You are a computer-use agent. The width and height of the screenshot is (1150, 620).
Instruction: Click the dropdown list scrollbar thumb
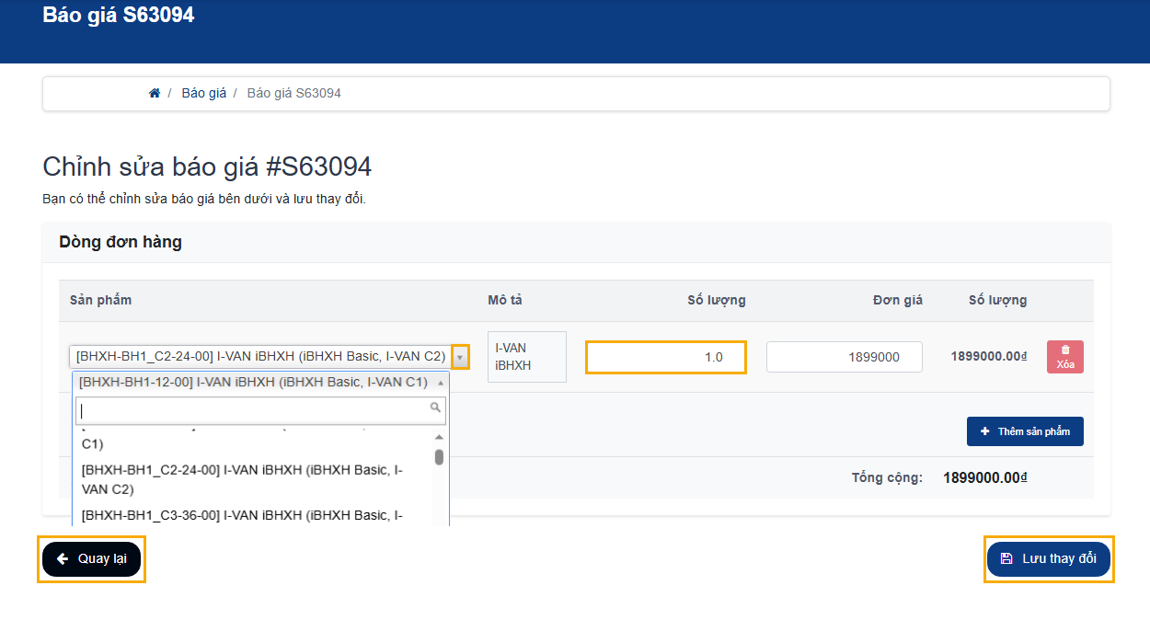click(x=440, y=457)
